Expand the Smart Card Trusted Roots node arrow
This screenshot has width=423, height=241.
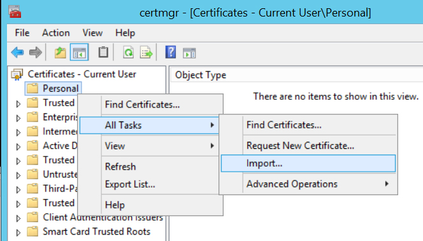click(x=18, y=232)
